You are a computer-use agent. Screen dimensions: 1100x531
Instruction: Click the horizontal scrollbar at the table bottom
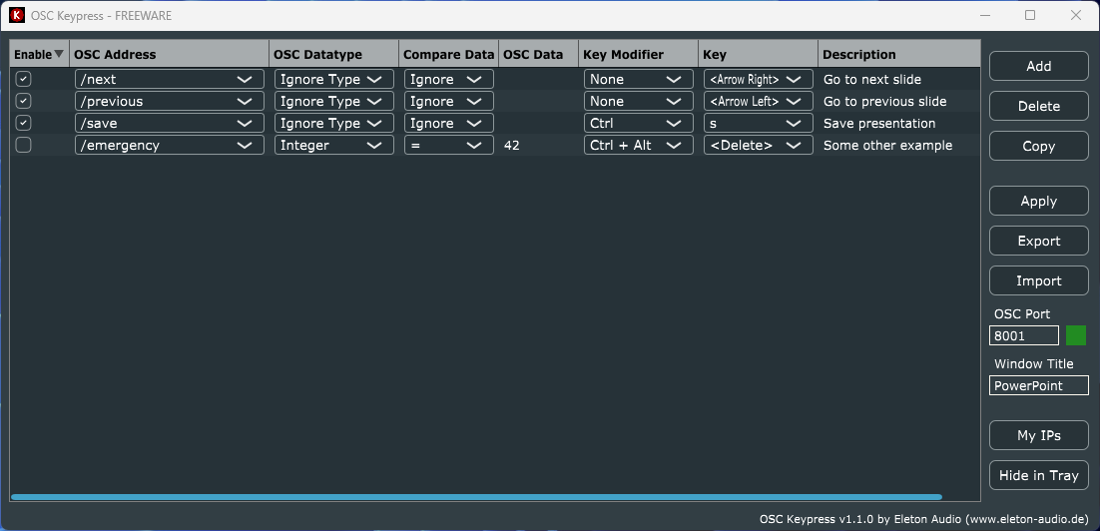475,496
